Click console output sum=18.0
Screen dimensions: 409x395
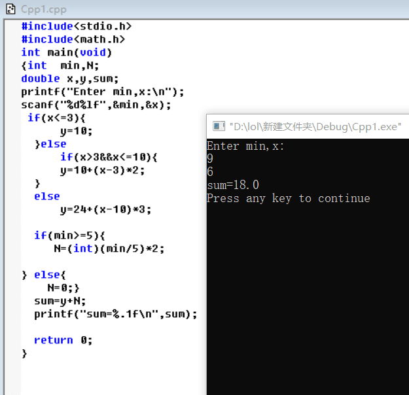[233, 185]
